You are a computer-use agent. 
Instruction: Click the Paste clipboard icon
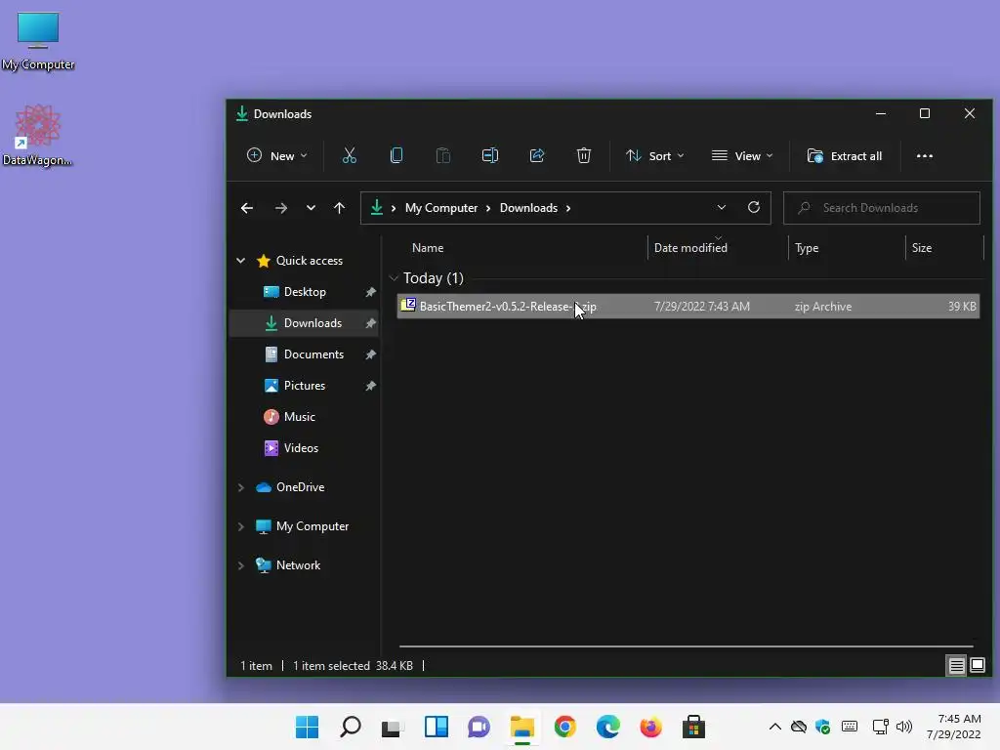(442, 155)
